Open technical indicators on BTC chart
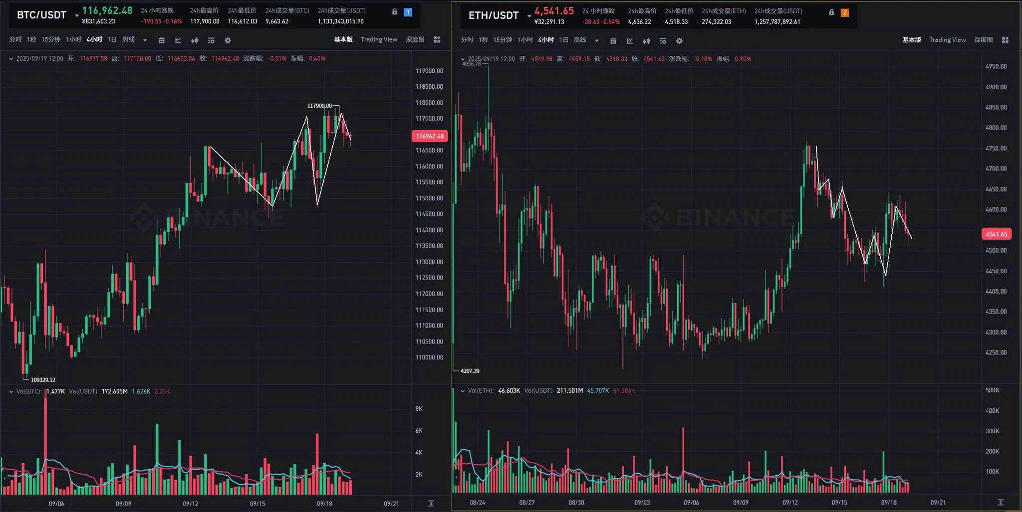 tap(178, 40)
